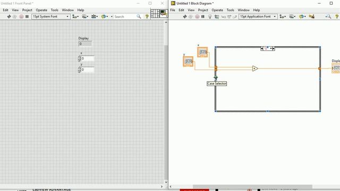
Task: Click Step Over button
Action: click(229, 16)
